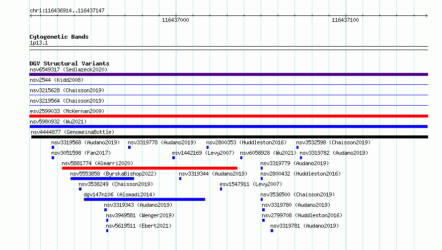Click the blue marker under nsv2799708
The width and height of the screenshot is (442, 250).
[x=263, y=220]
